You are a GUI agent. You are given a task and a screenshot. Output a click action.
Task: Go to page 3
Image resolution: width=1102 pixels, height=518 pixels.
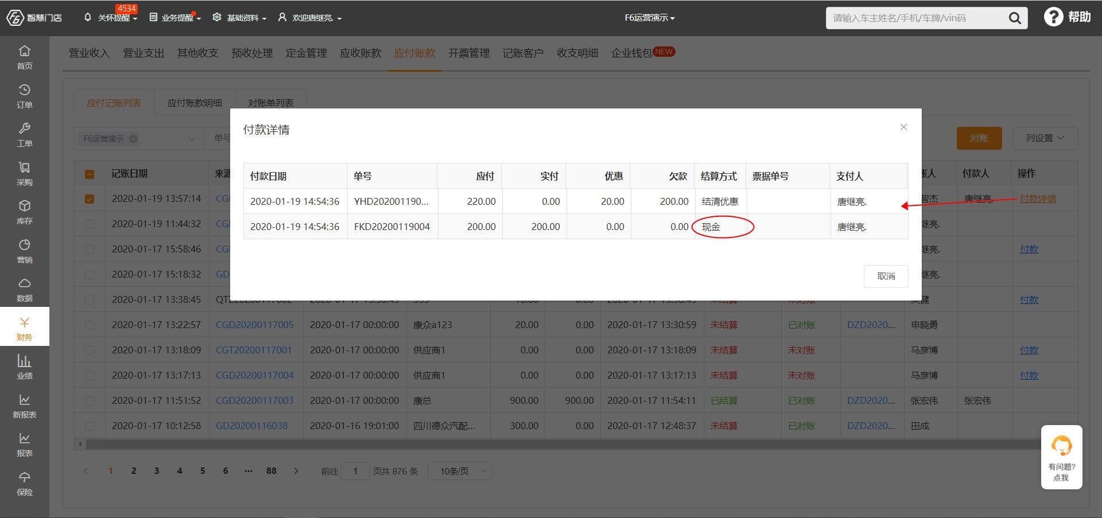(157, 471)
